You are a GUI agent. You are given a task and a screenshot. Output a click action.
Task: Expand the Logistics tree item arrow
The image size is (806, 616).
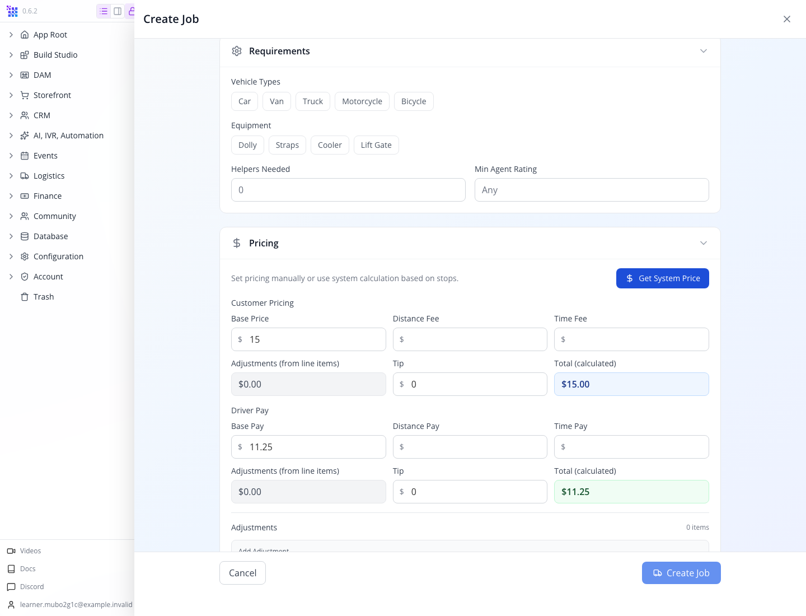coord(11,176)
